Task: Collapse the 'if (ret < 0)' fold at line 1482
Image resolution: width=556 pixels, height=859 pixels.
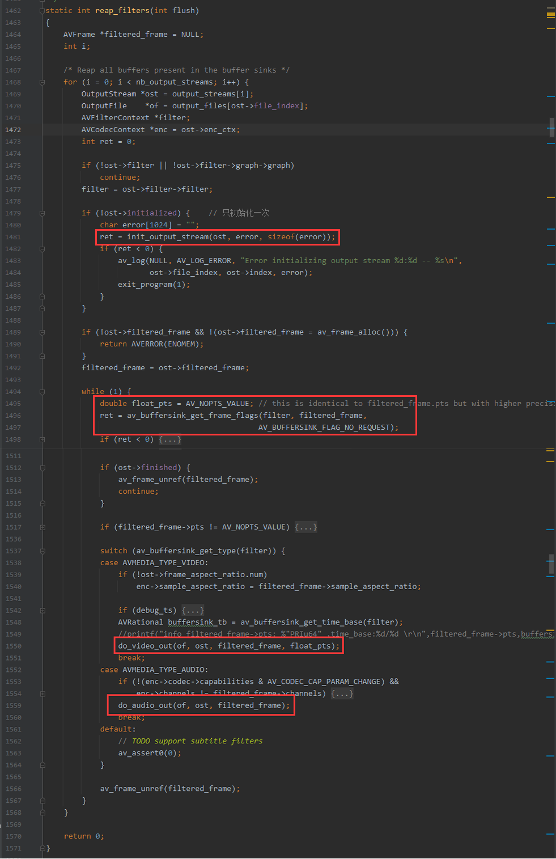Action: tap(43, 249)
